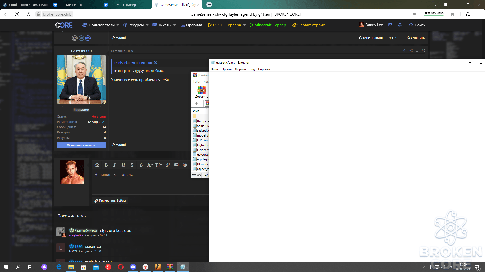Insert a link with the chain icon
Viewport: 485px width, 272px height.
(x=168, y=165)
